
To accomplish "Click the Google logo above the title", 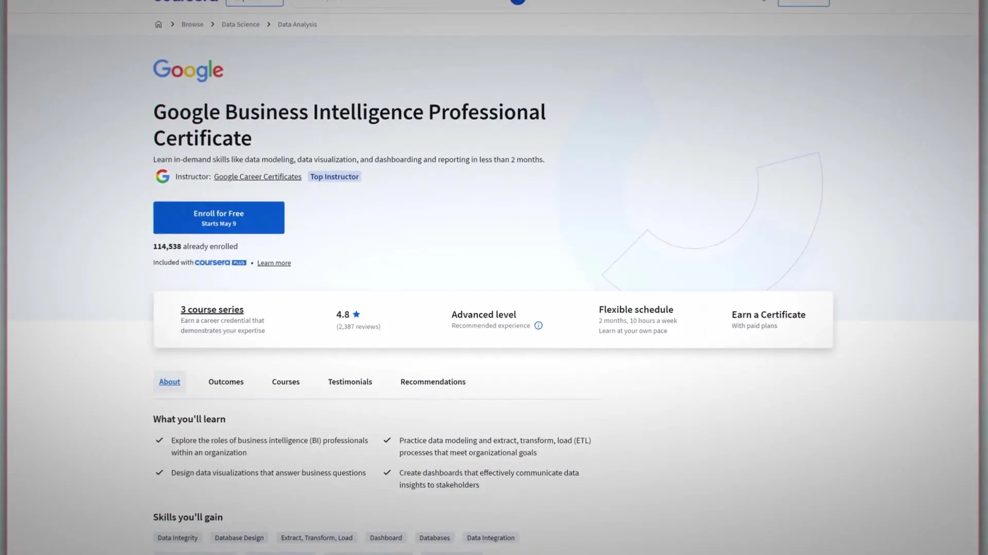I will [188, 70].
